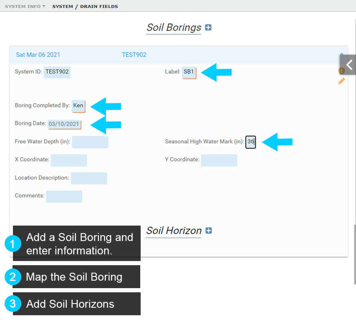Focus the Seasonal High Water Mark field
The width and height of the screenshot is (356, 334).
point(250,142)
